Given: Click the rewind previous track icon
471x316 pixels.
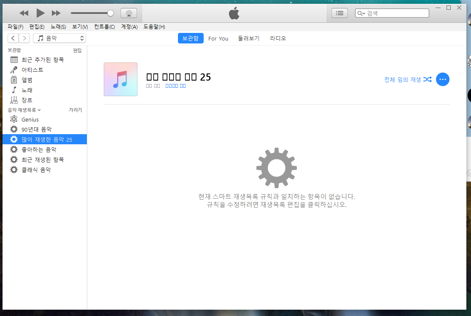Looking at the screenshot, I should point(24,14).
